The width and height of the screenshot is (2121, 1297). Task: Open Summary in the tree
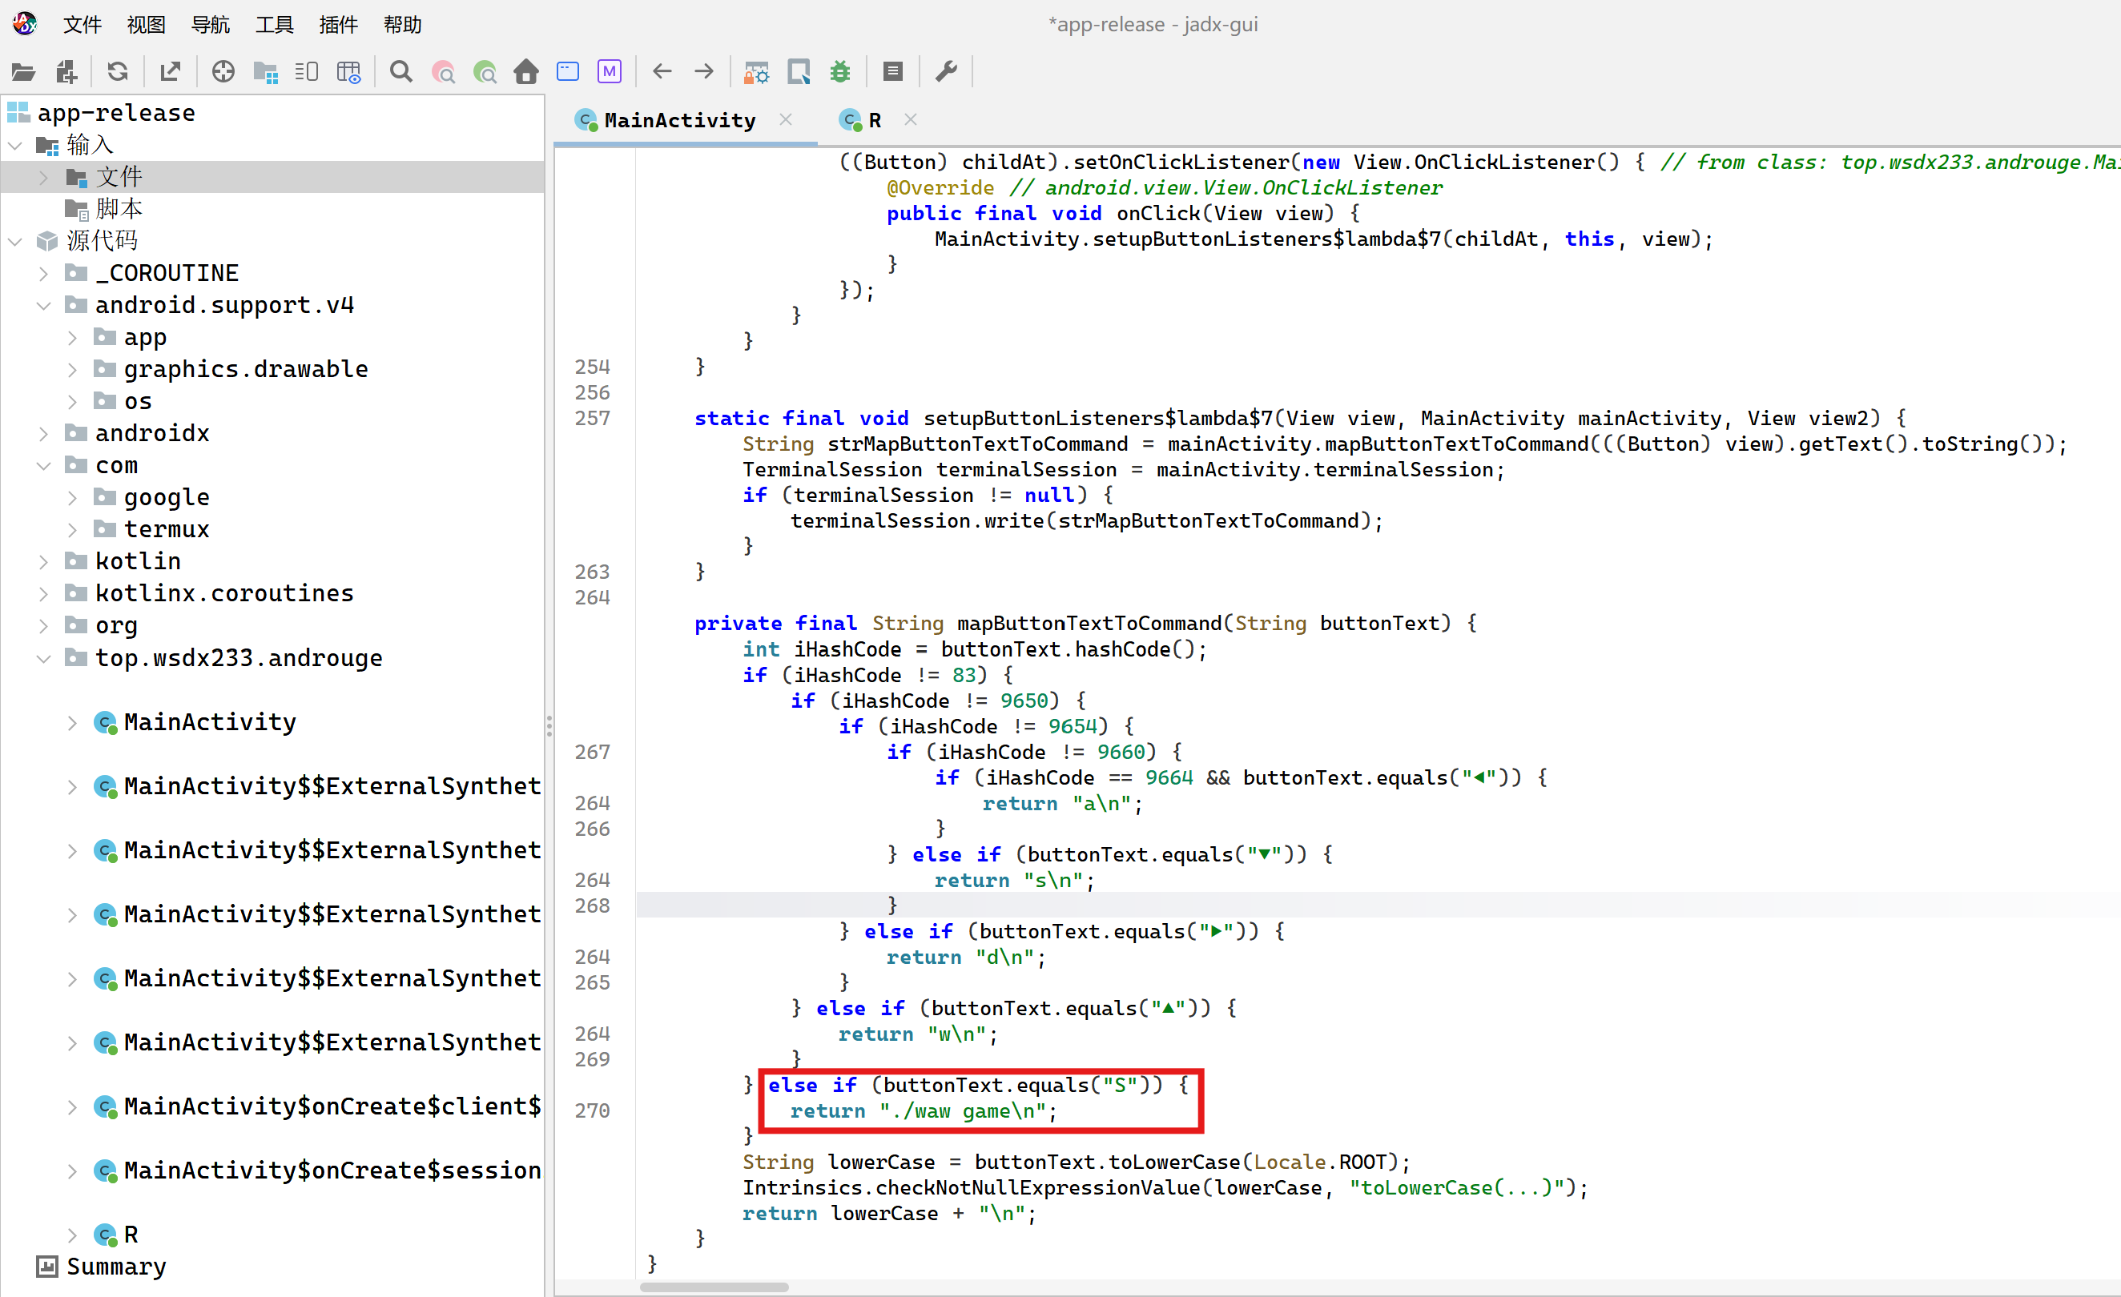pos(115,1266)
